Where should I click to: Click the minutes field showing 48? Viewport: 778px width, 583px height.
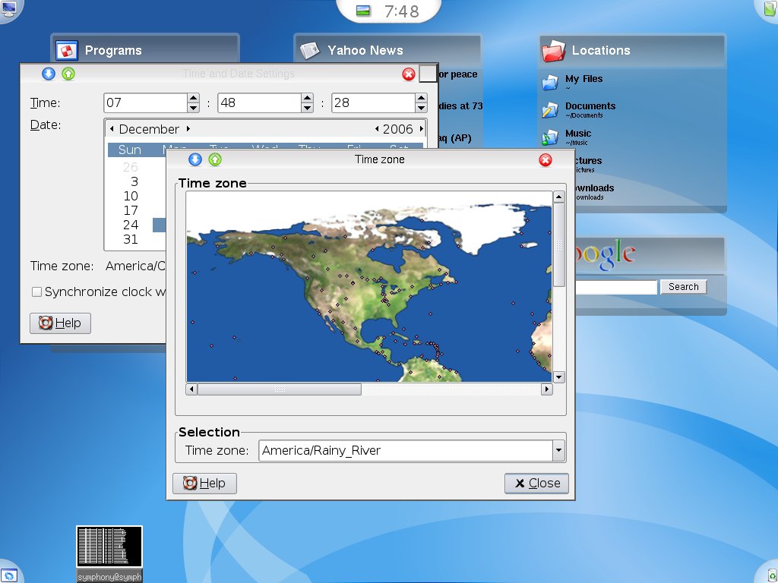[260, 102]
